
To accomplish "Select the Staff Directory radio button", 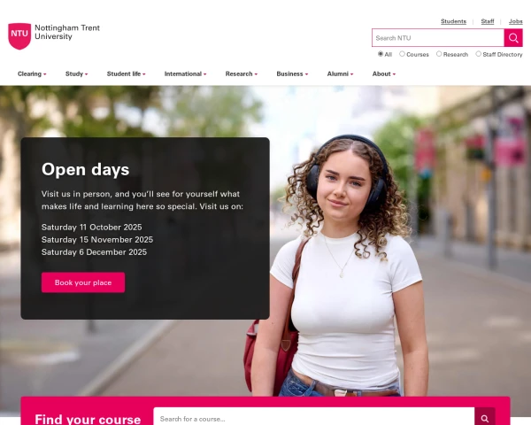I will tap(478, 54).
